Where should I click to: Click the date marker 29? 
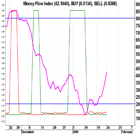[18, 128]
